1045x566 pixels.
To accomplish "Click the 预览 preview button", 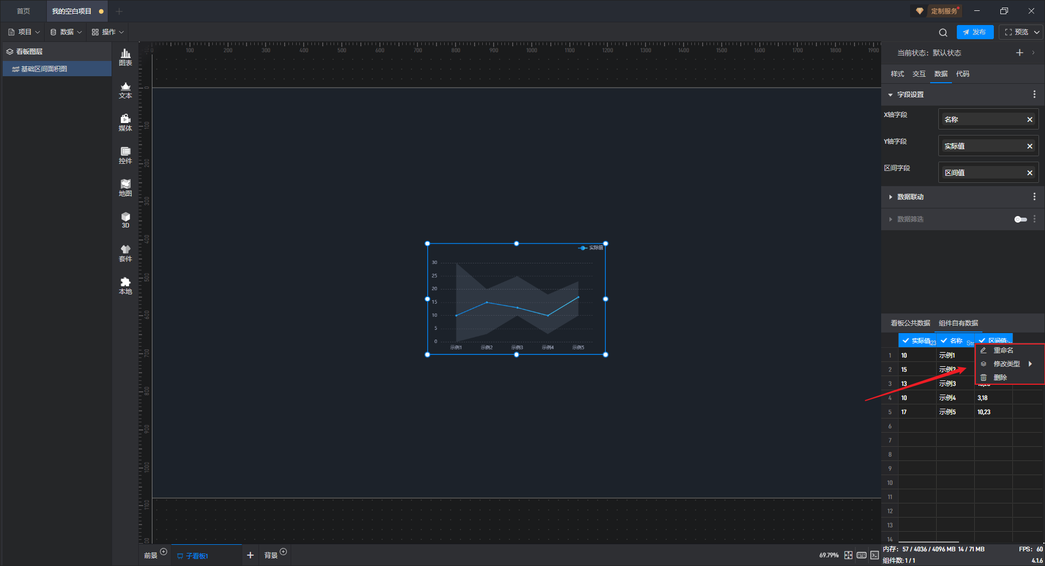I will [x=1016, y=32].
